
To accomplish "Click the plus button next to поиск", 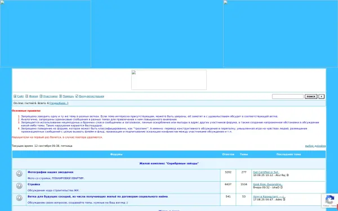I will (x=322, y=96).
